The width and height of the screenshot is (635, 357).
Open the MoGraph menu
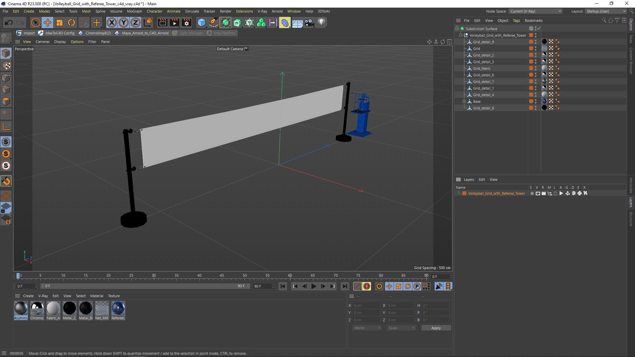pos(134,11)
